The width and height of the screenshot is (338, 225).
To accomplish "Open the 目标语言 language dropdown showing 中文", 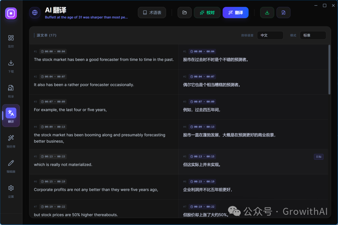I will (x=270, y=35).
